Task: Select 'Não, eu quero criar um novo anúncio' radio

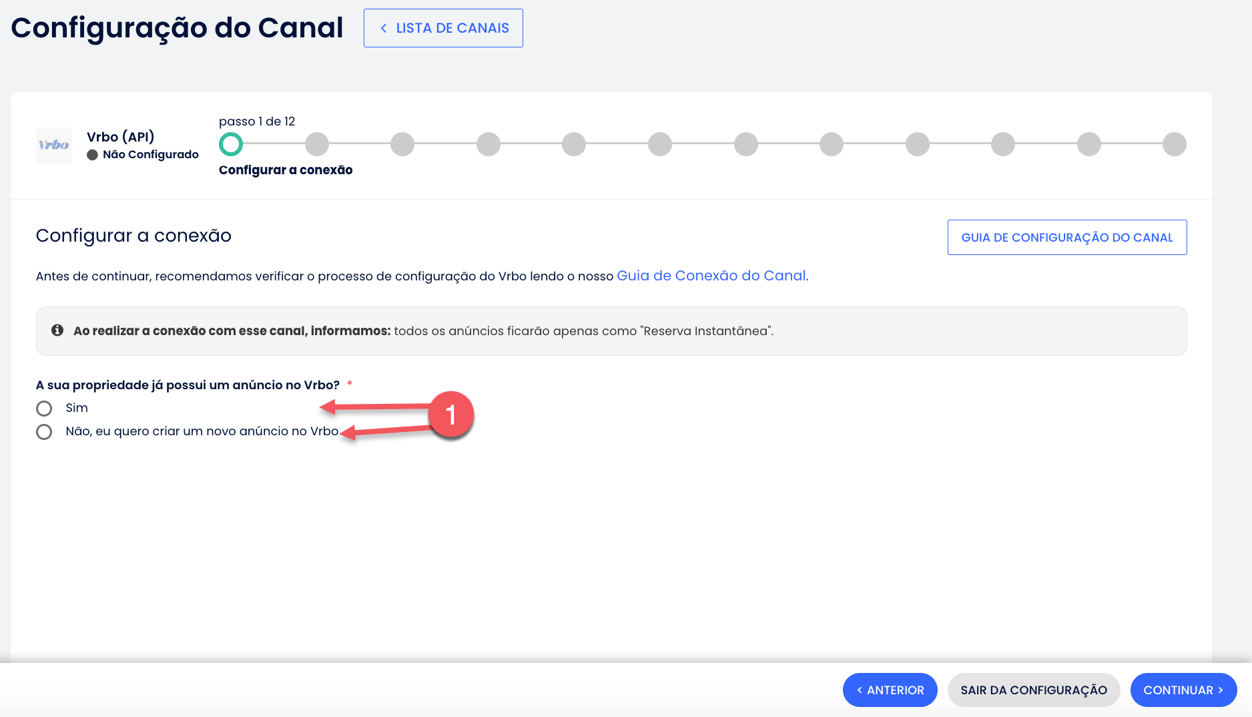Action: point(44,432)
